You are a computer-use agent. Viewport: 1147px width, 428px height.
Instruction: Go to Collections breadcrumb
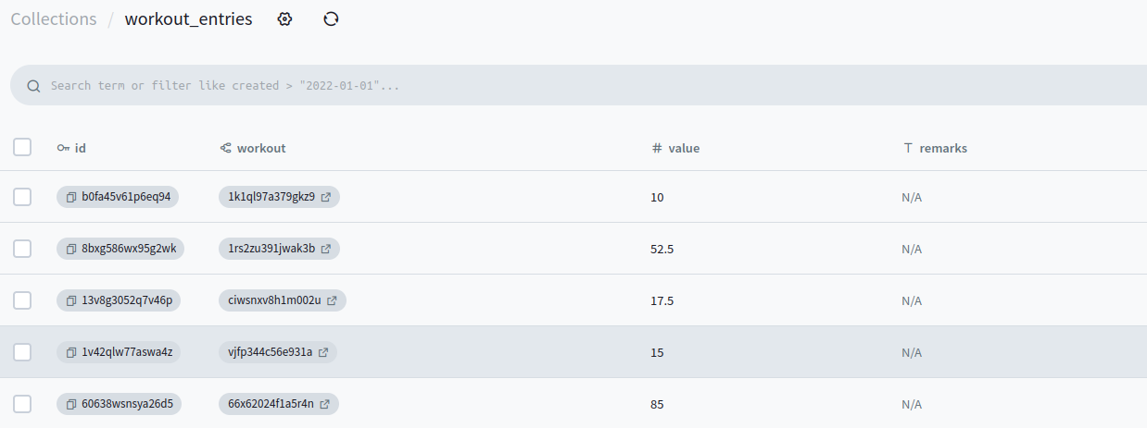click(54, 19)
